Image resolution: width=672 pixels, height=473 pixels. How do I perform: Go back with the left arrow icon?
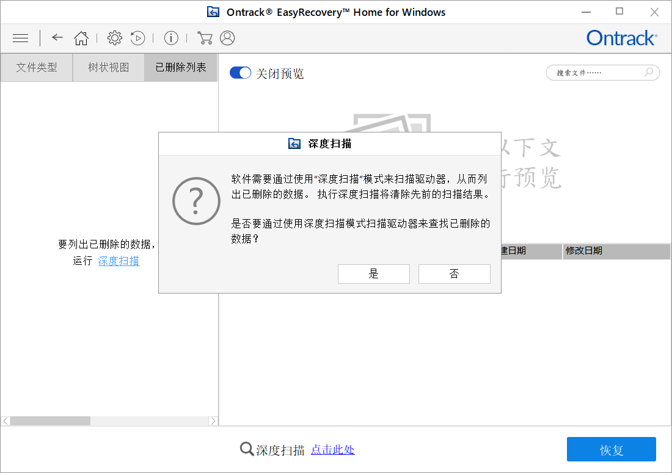pyautogui.click(x=57, y=38)
